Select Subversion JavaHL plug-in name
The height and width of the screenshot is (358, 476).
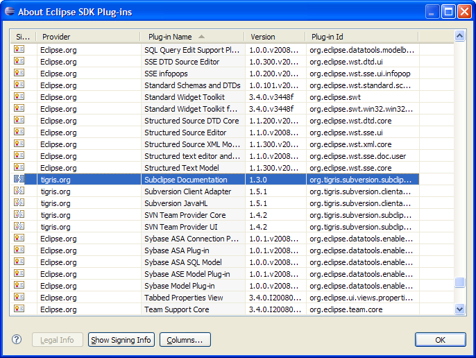click(176, 203)
